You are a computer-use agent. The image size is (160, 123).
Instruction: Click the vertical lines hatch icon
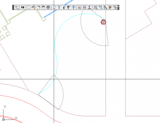pos(84,7)
